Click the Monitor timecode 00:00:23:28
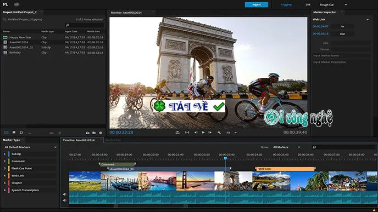378x212 pixels. point(121,132)
